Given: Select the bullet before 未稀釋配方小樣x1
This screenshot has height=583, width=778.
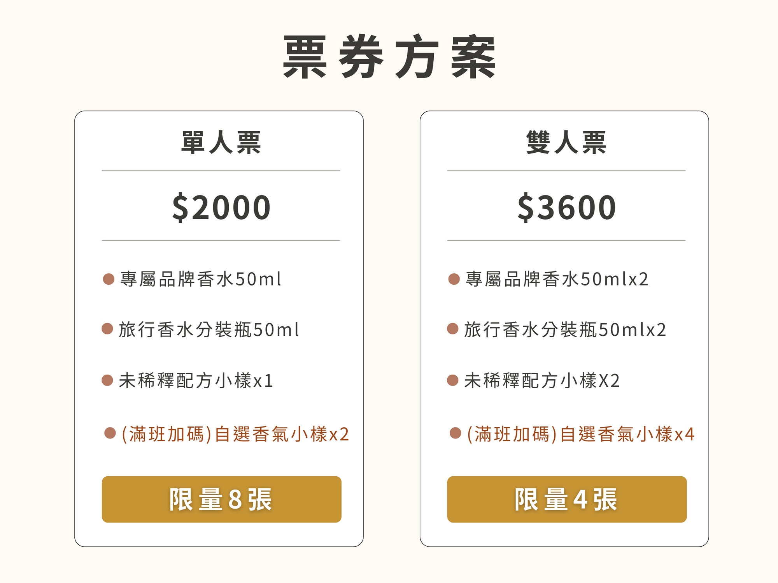Looking at the screenshot, I should (107, 380).
